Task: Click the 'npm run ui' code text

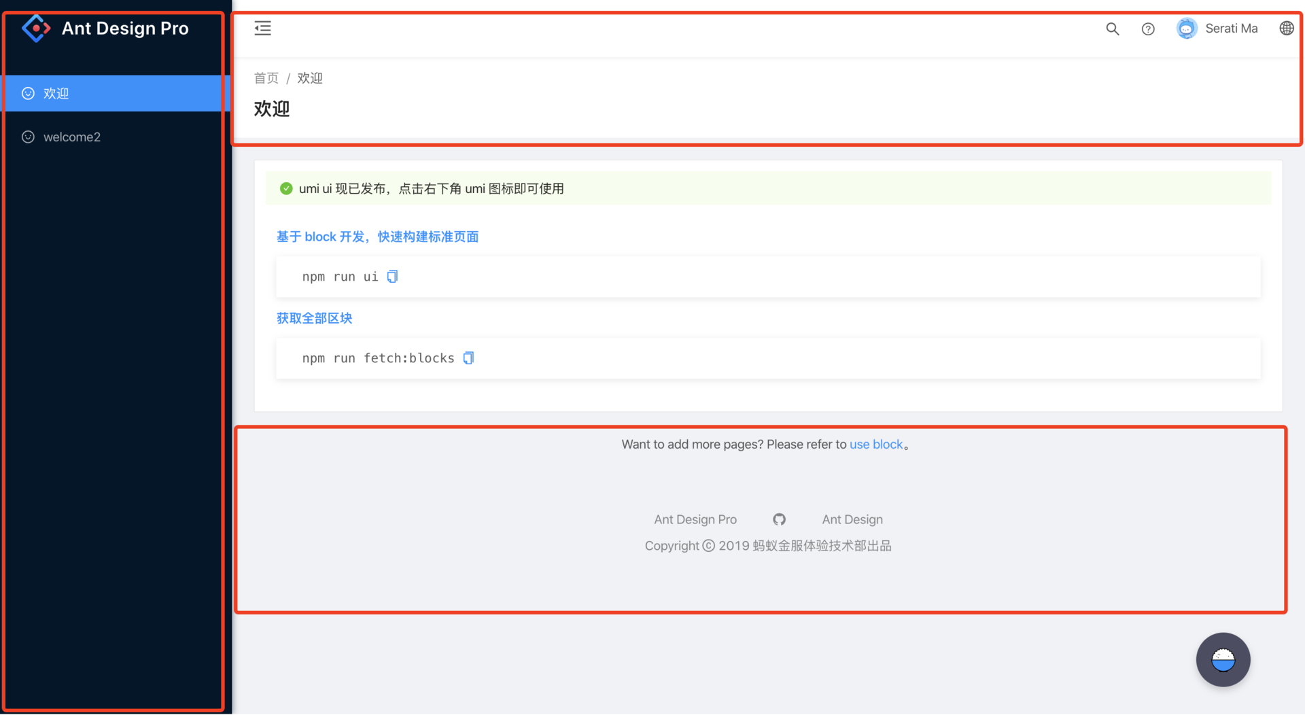Action: coord(340,277)
